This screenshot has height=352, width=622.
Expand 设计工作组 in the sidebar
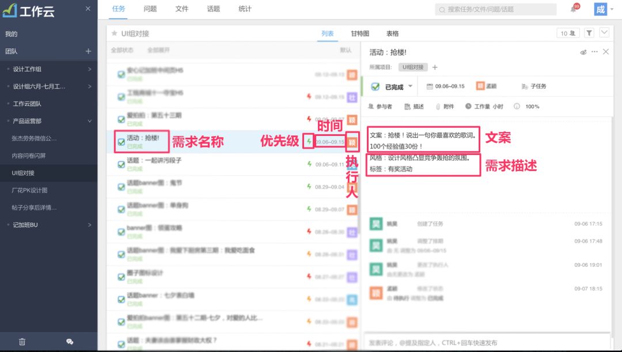[90, 69]
